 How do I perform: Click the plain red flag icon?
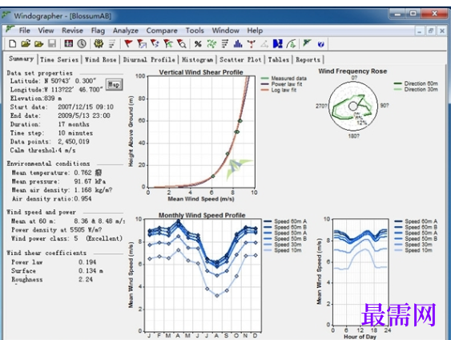click(128, 44)
